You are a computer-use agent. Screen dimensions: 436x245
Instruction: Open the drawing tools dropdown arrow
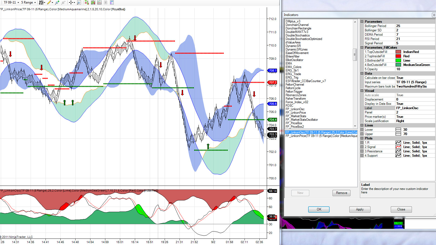point(52,2)
